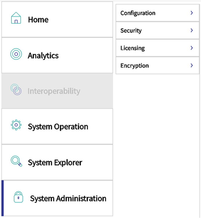Expand the Configuration submenu chevron arrow
The height and width of the screenshot is (218, 201).
192,13
